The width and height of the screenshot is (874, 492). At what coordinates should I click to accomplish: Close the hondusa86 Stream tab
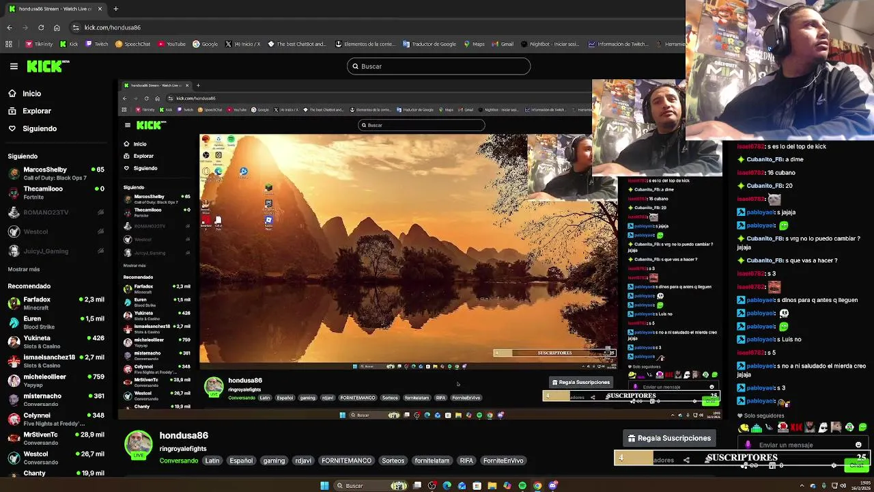tap(100, 9)
